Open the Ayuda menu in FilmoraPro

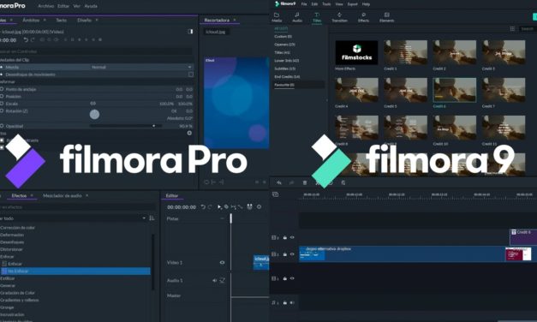coord(91,6)
